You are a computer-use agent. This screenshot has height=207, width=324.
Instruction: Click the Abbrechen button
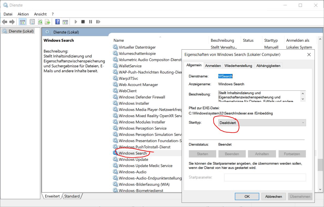pyautogui.click(x=273, y=196)
